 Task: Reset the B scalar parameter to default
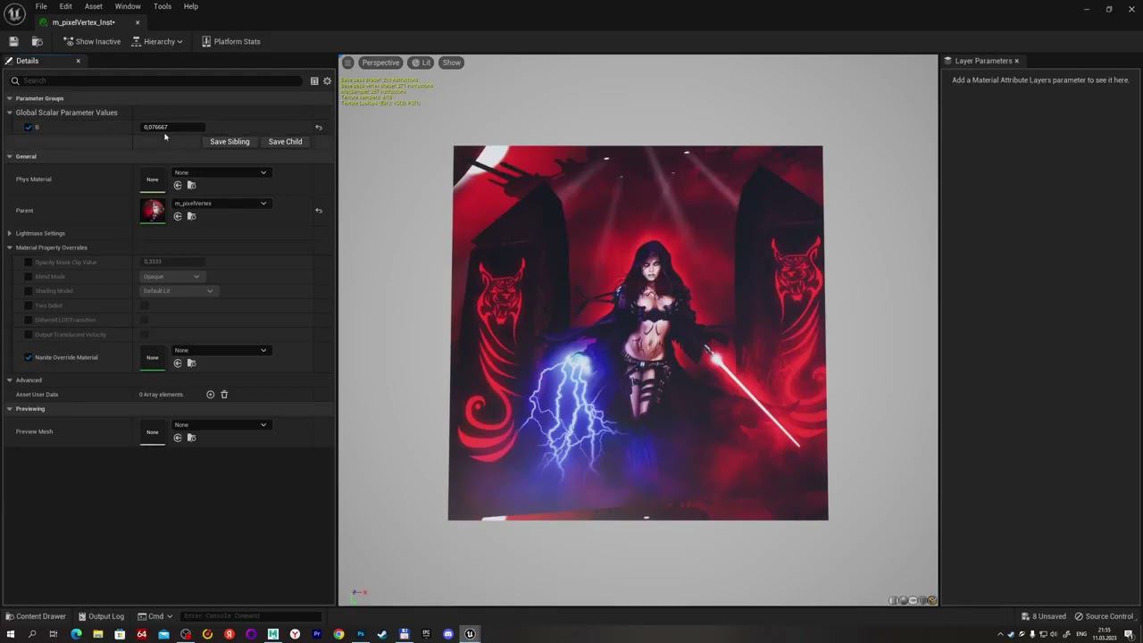319,128
